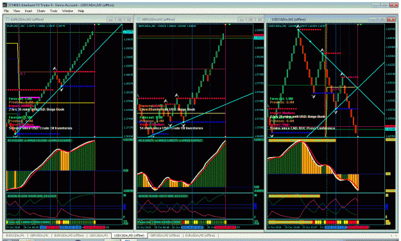
Task: Open the Window menu
Action: tap(68, 11)
